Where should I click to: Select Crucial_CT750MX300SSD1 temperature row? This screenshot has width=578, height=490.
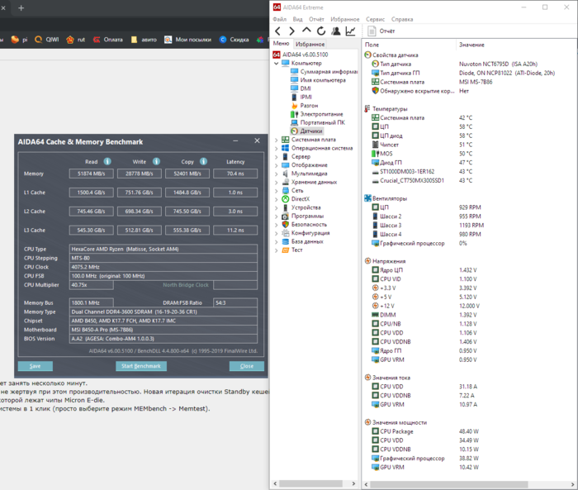click(x=422, y=180)
